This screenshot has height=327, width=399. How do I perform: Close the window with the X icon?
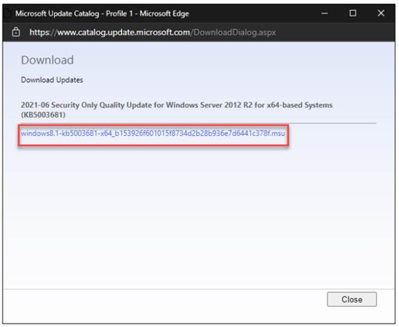coord(381,13)
